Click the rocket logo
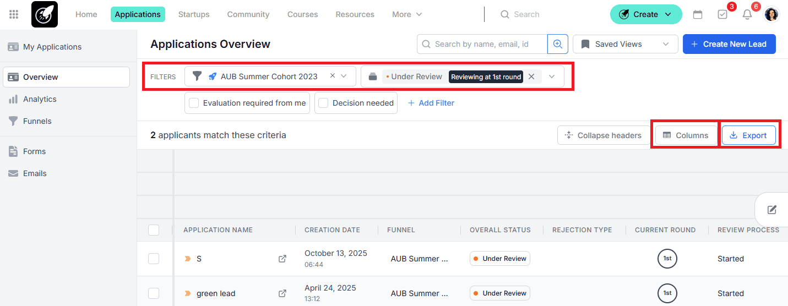 45,14
